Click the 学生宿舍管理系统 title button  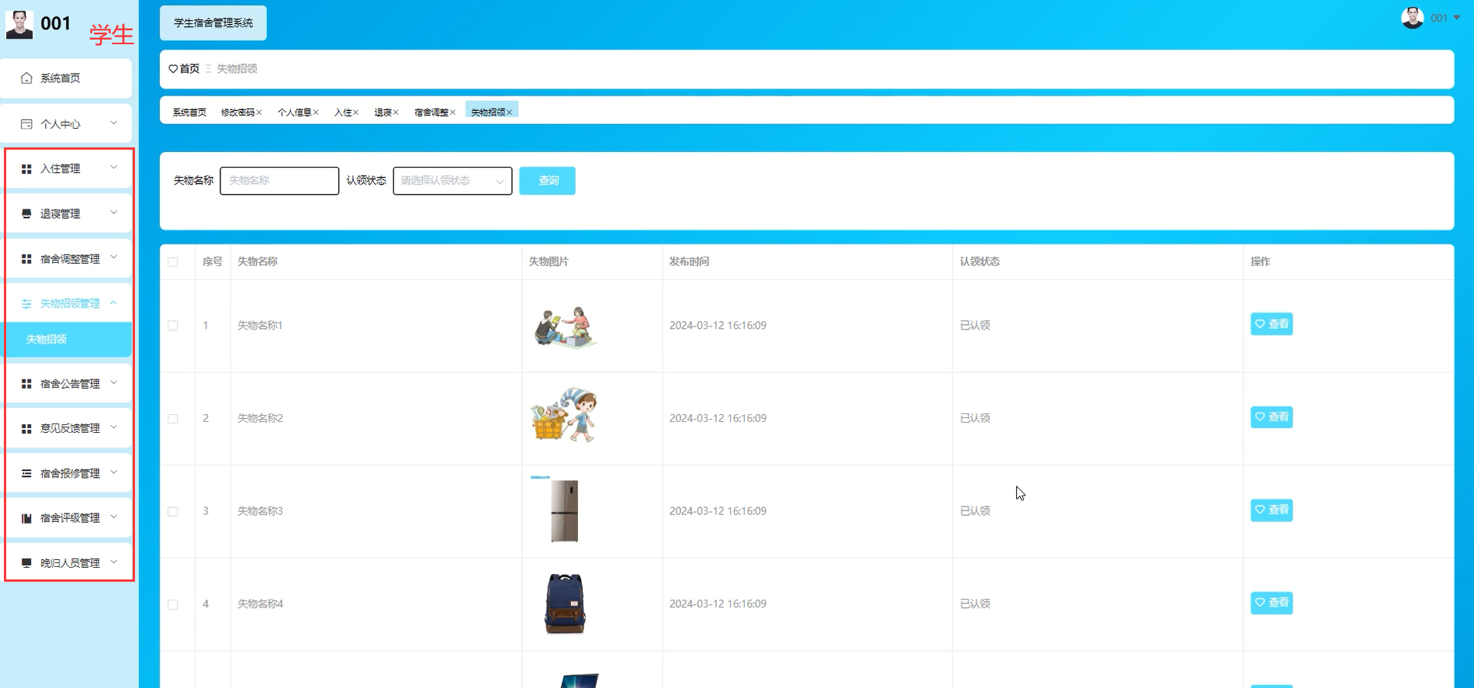click(x=213, y=23)
